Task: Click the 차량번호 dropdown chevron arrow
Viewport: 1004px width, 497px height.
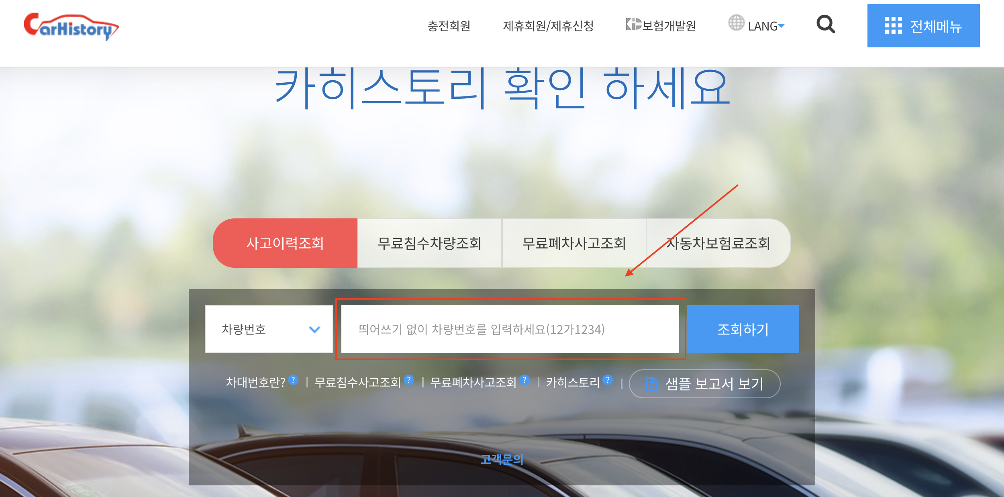Action: tap(314, 330)
